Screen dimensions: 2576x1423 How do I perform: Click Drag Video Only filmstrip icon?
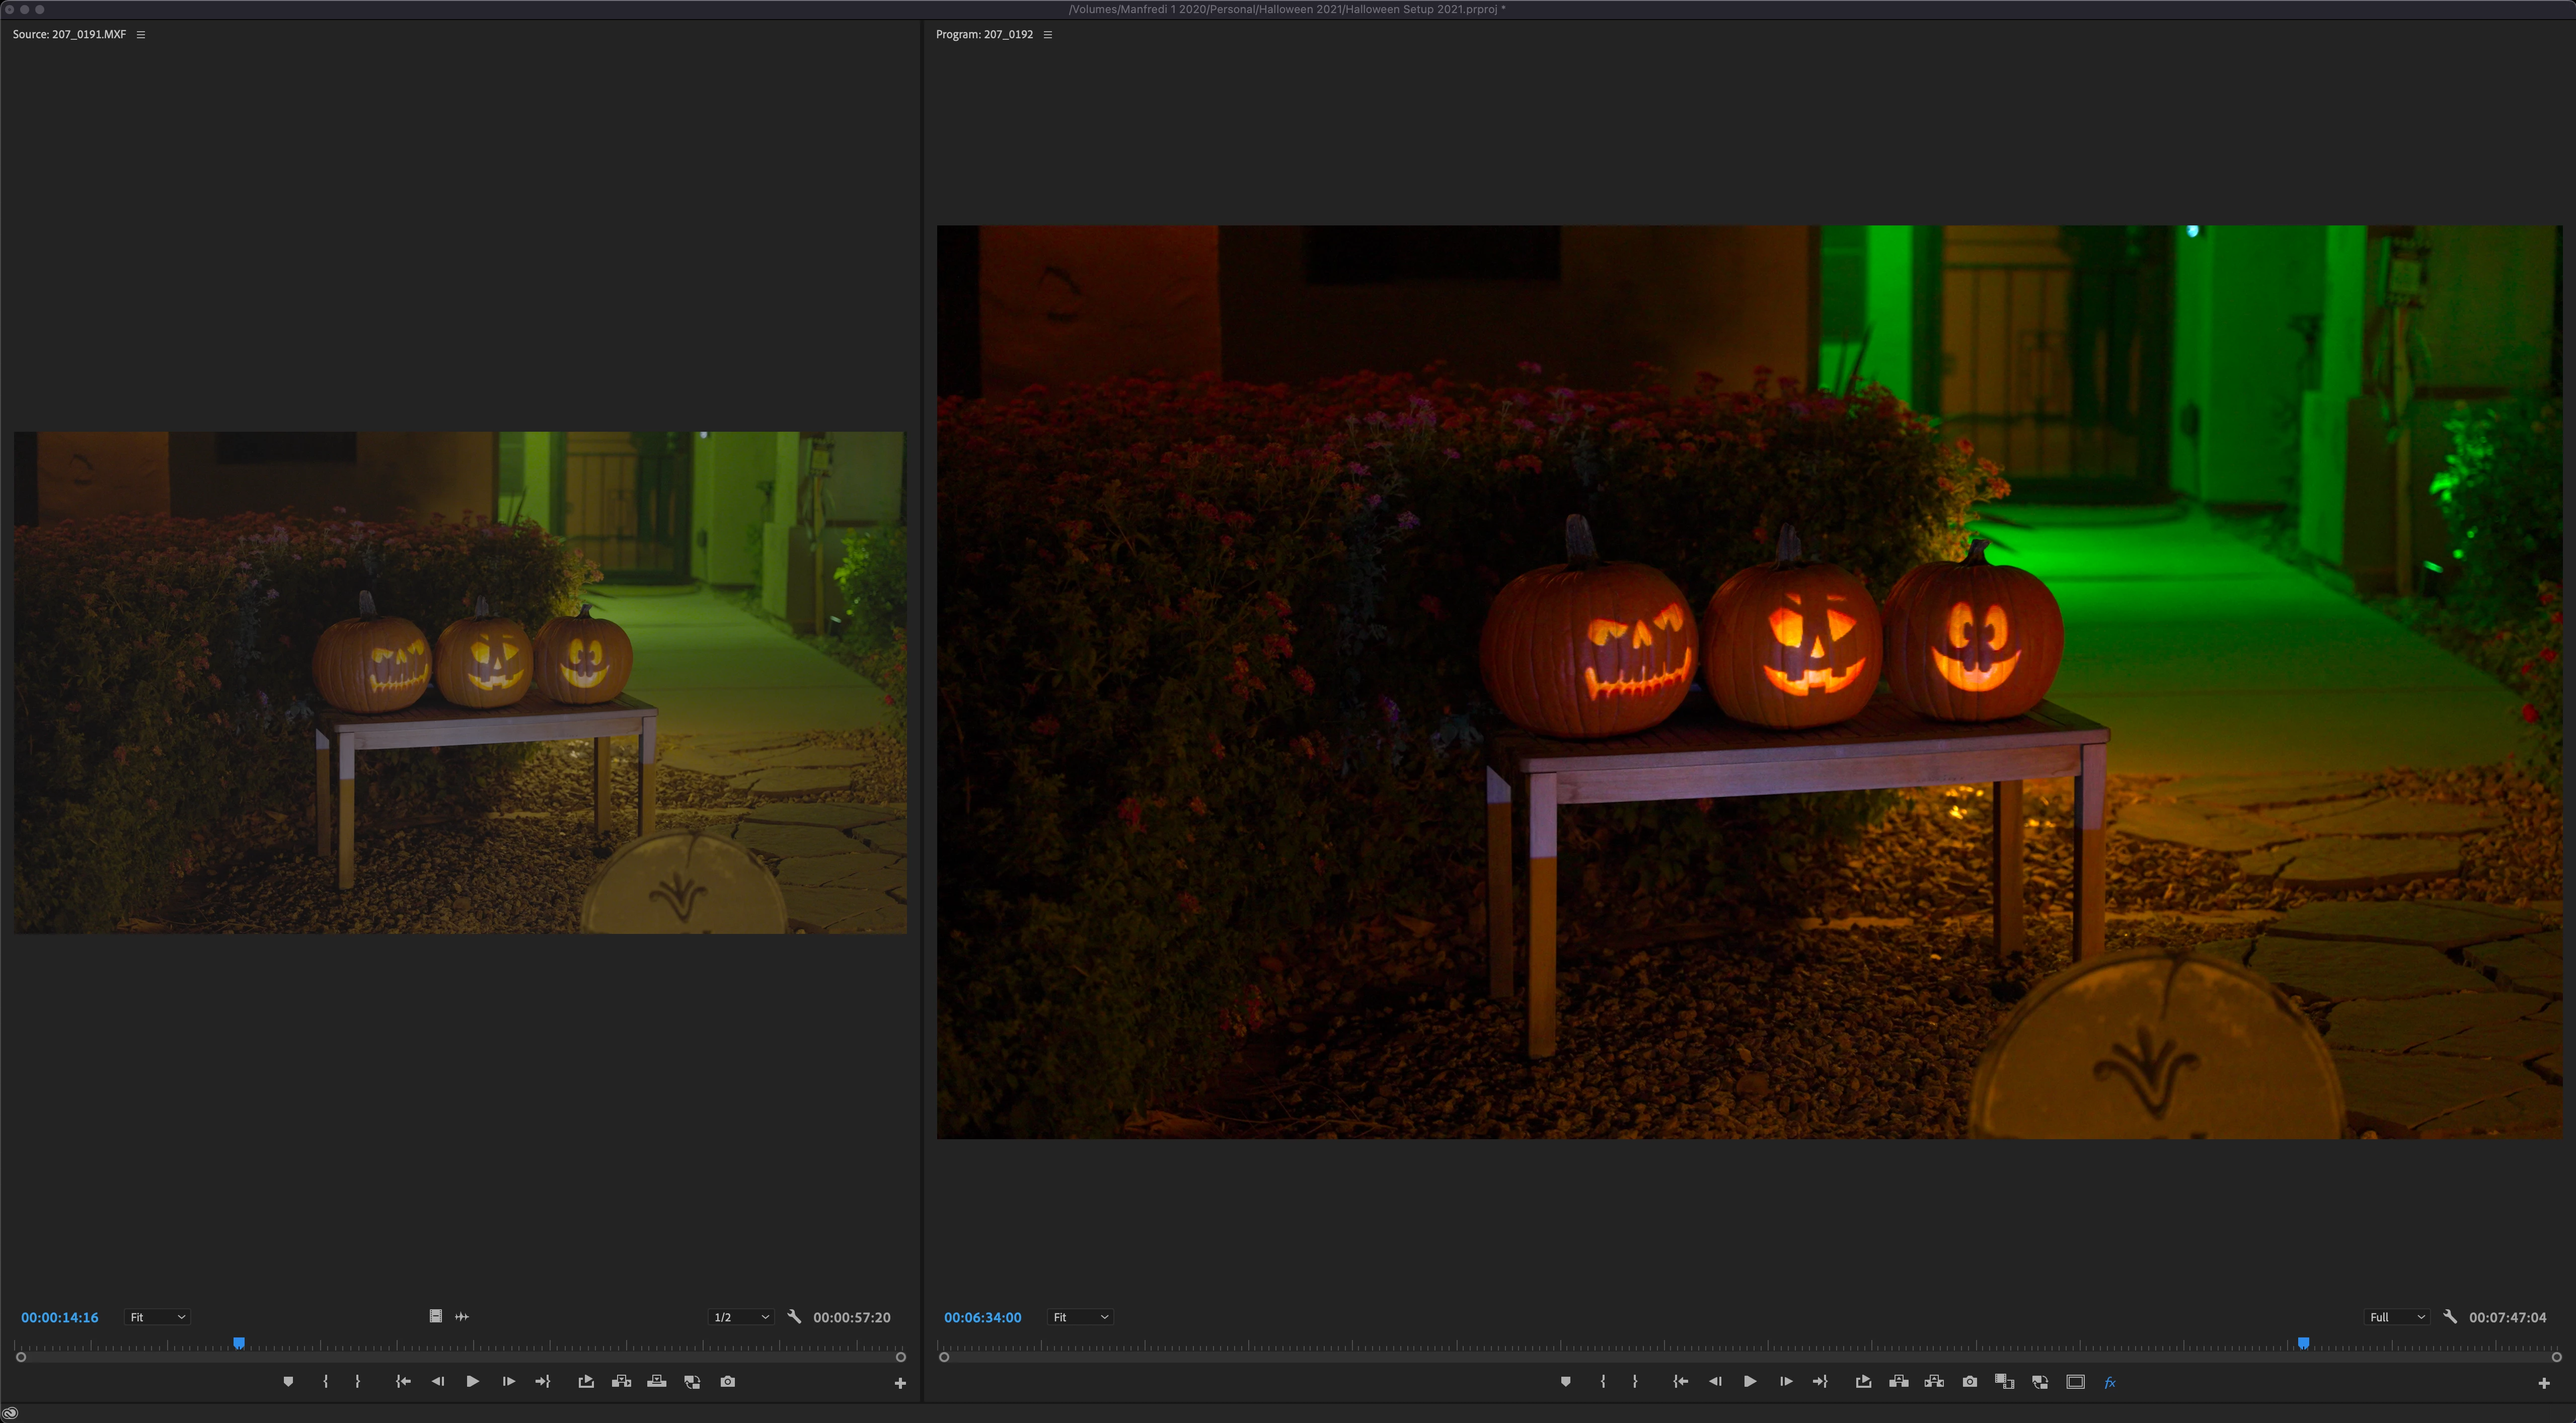[x=435, y=1316]
